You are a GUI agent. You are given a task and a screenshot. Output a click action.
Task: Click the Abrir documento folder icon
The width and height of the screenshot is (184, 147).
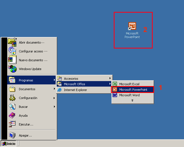click(12, 42)
